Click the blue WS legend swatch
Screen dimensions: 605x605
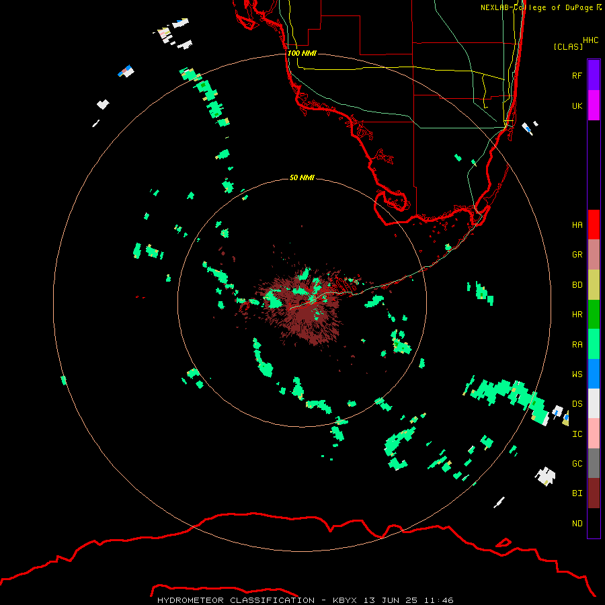coord(594,374)
